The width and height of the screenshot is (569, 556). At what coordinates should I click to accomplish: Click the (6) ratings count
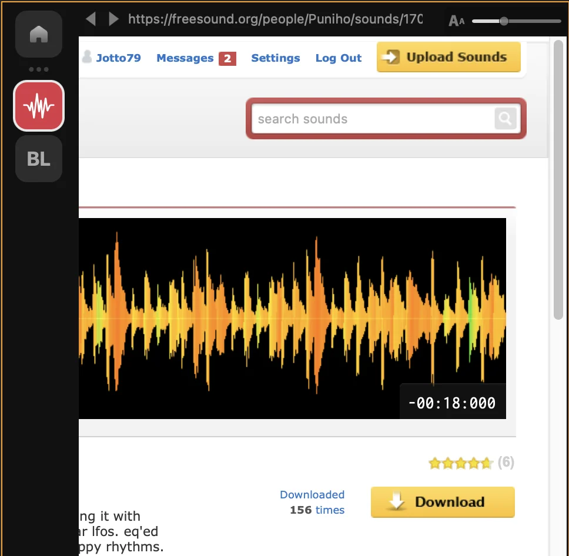506,463
